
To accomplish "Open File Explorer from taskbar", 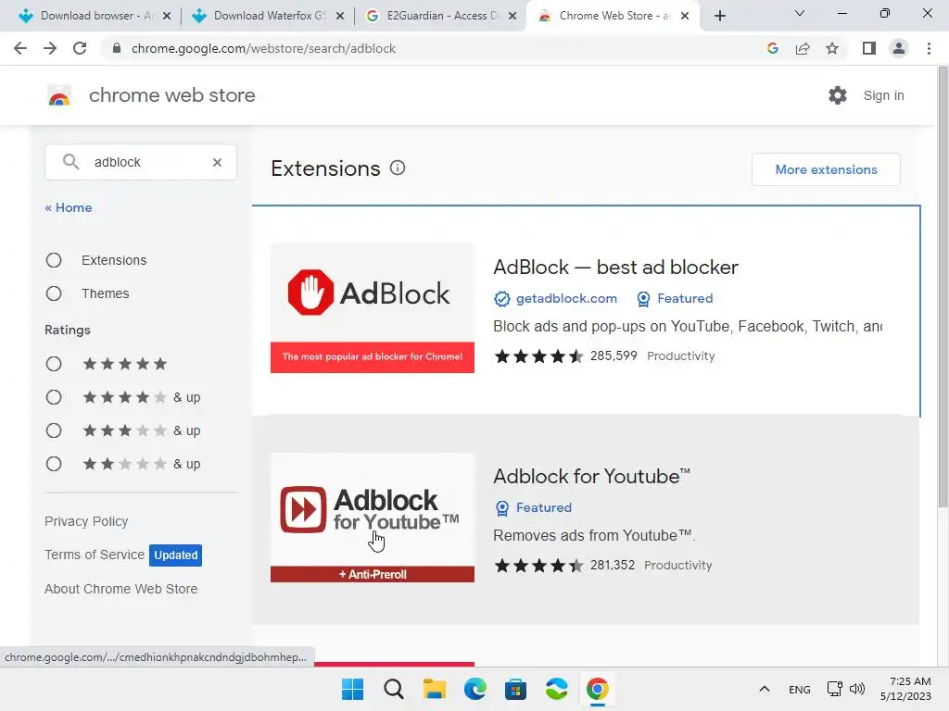I will (434, 689).
